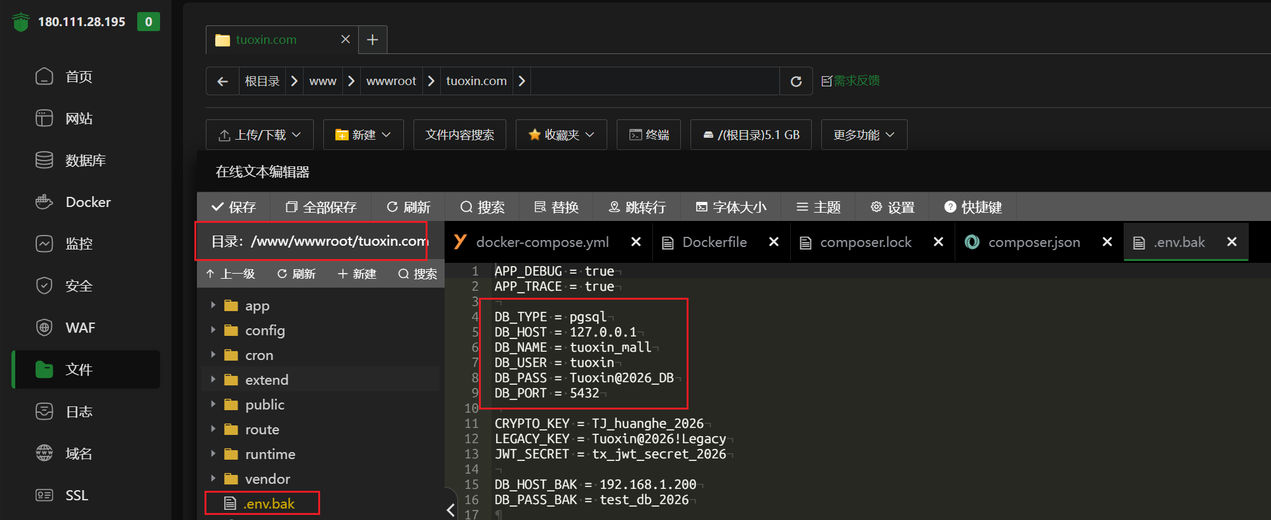Image resolution: width=1271 pixels, height=520 pixels.
Task: Open the 收藏夹 favorites dropdown
Action: [x=562, y=135]
